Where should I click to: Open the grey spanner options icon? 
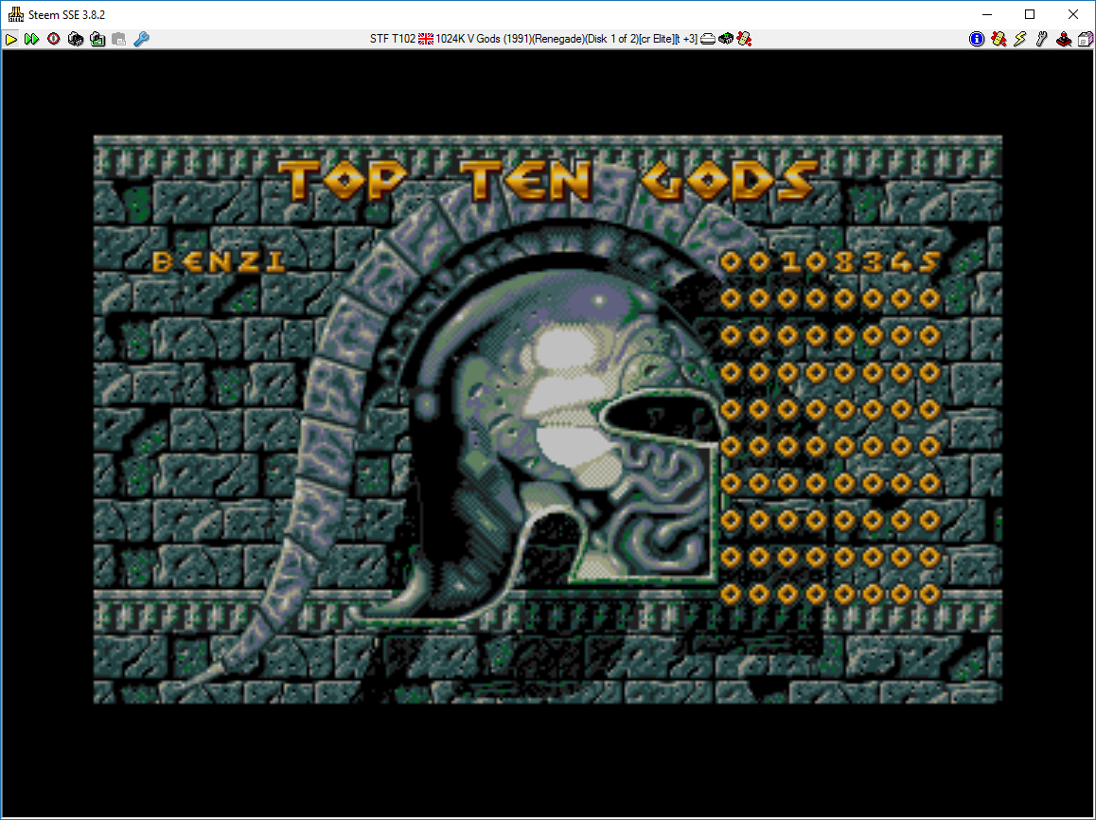click(1042, 39)
